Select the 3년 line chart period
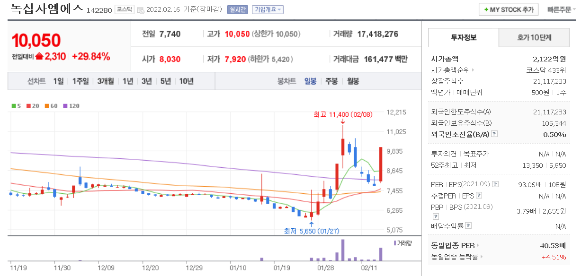 pos(147,81)
